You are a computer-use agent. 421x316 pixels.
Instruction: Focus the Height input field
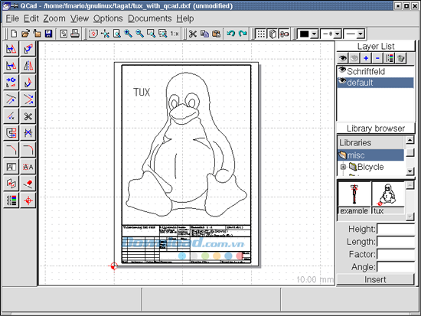[396, 229]
